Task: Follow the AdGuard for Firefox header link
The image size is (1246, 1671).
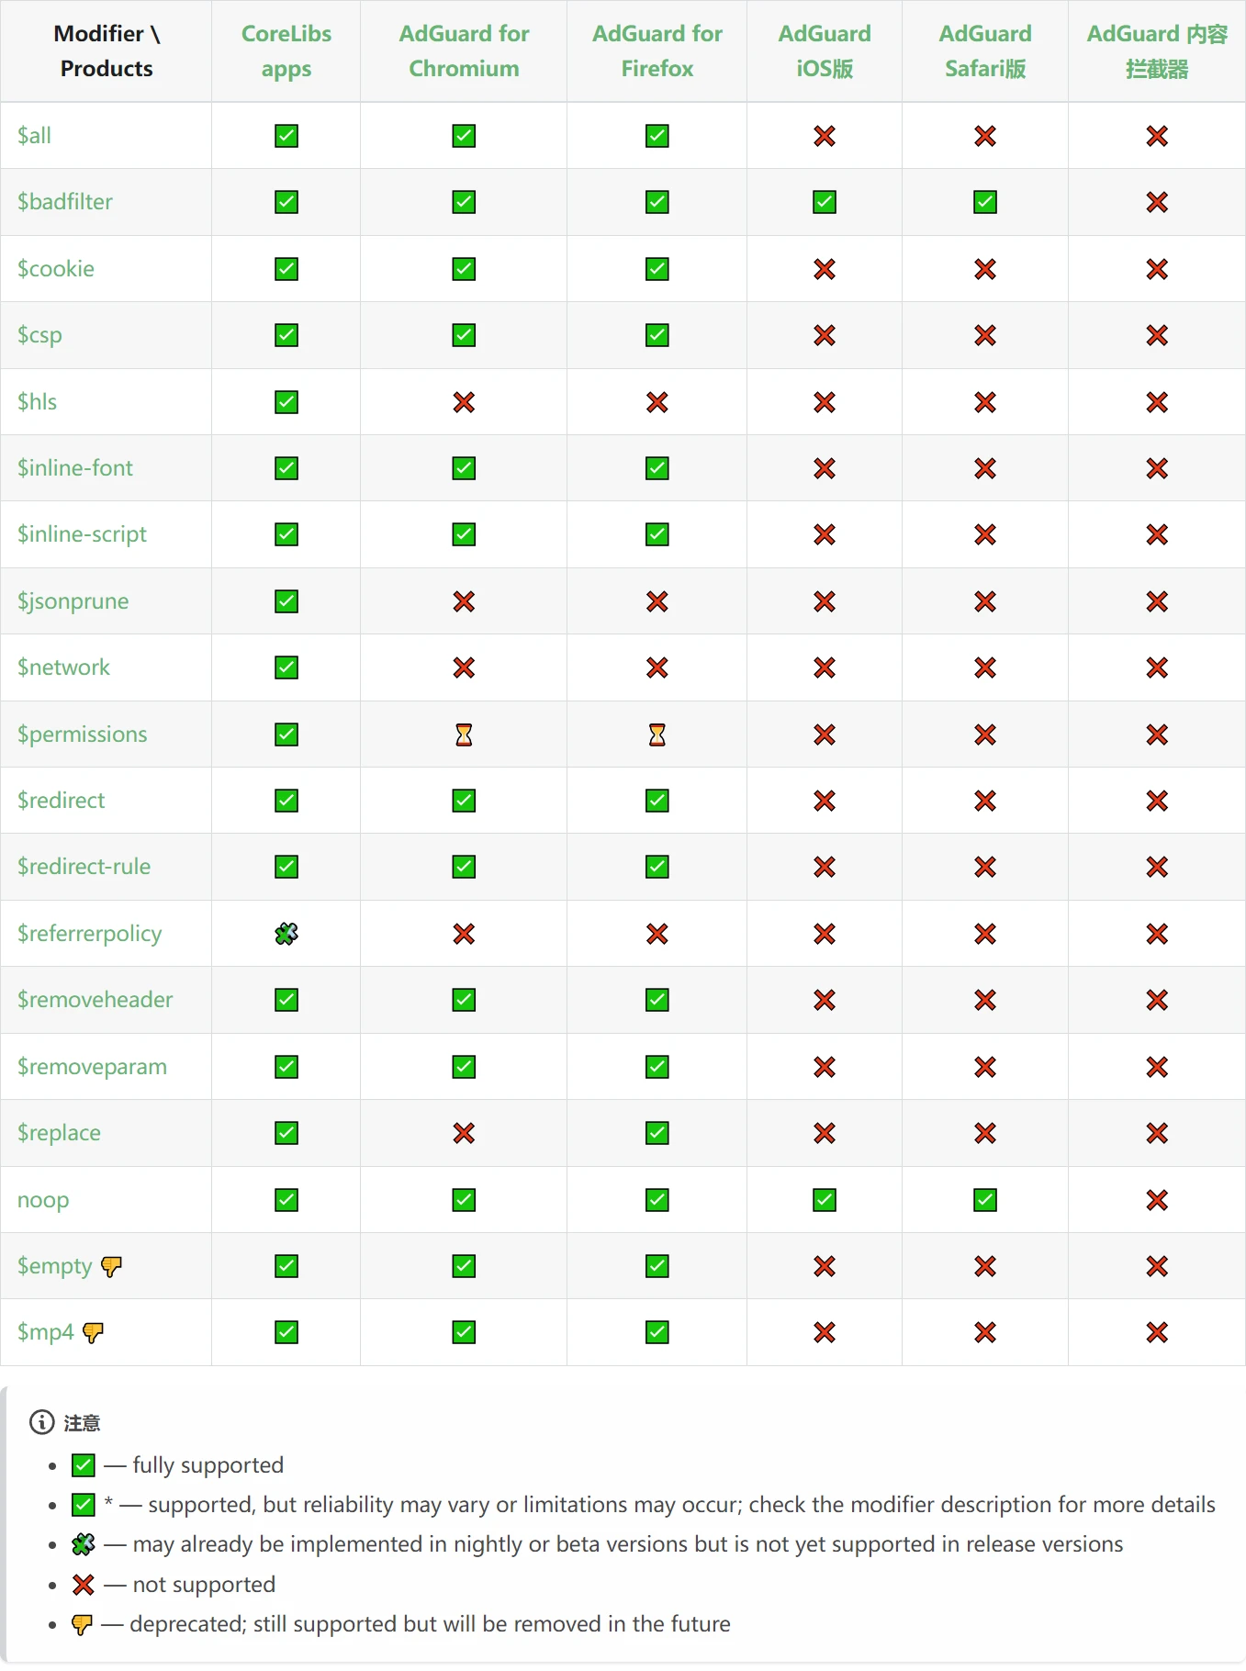Action: 657,51
